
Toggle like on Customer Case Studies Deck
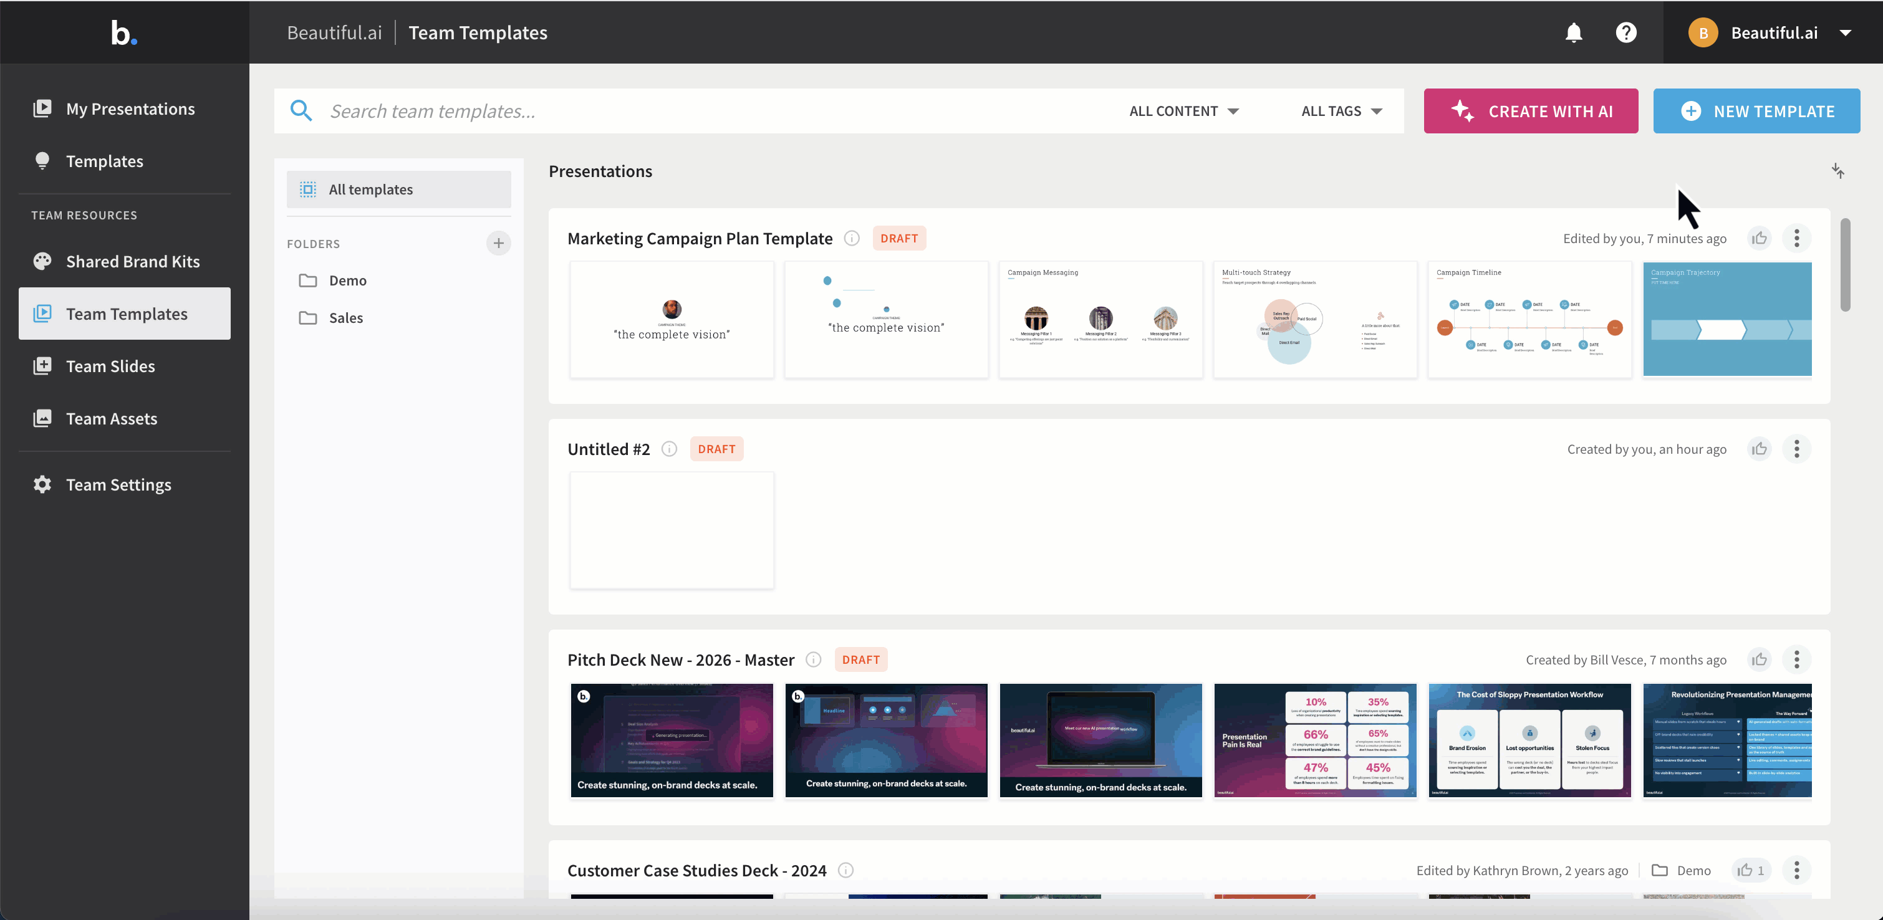1752,870
